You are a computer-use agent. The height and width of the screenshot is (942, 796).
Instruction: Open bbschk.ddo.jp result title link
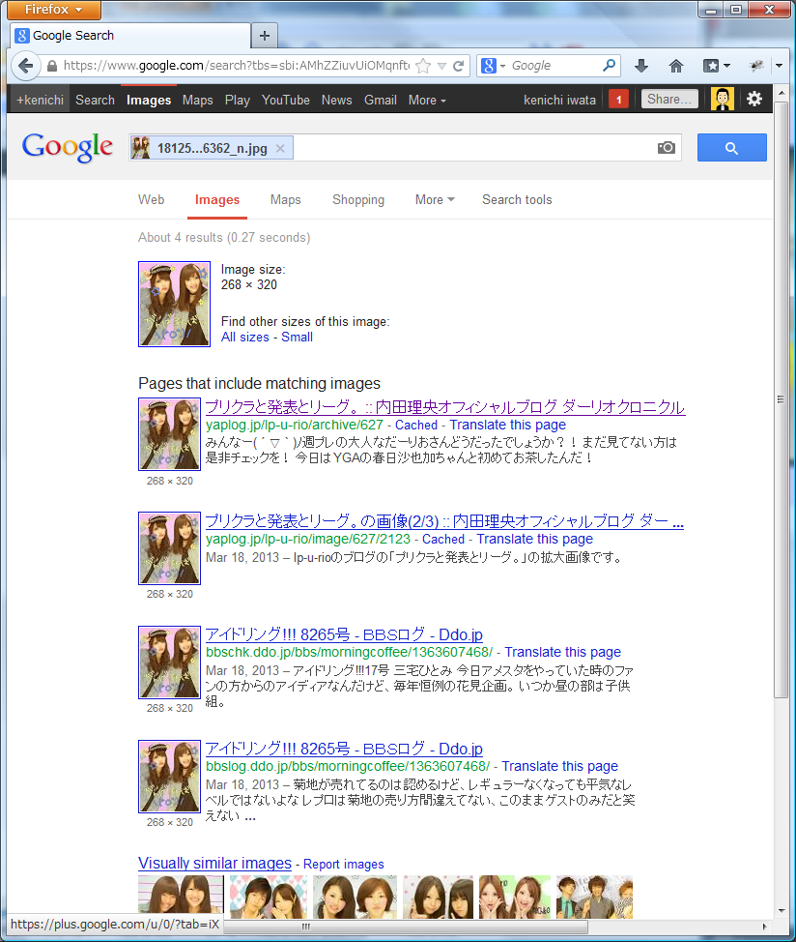click(344, 634)
